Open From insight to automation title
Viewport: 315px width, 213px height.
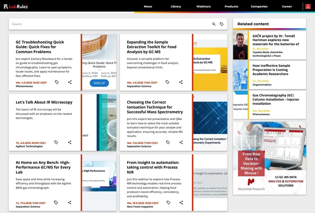(153, 167)
